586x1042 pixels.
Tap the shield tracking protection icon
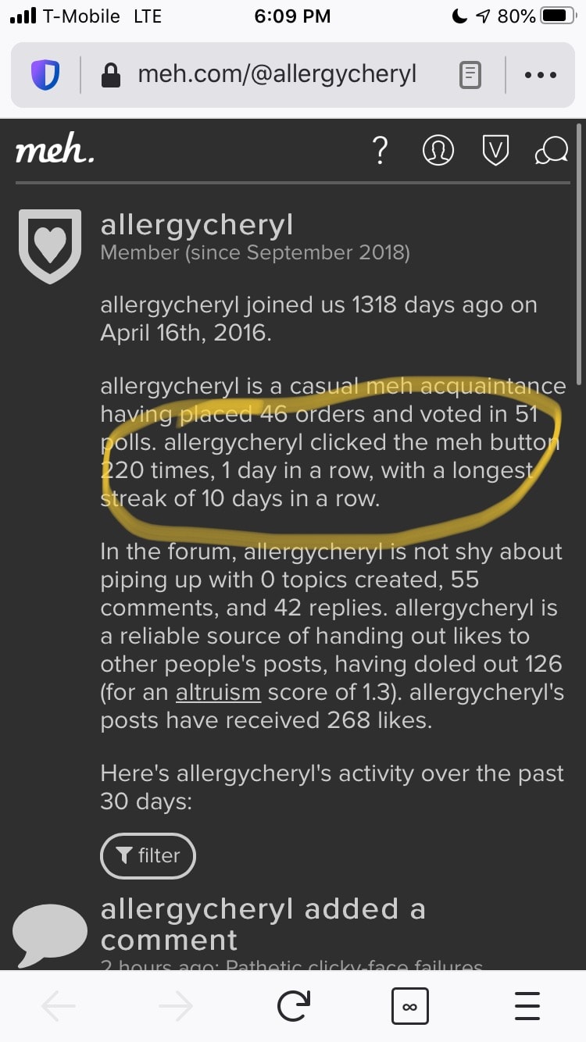(x=45, y=75)
